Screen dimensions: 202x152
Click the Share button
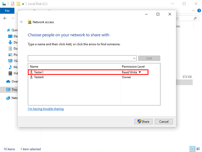144,121
